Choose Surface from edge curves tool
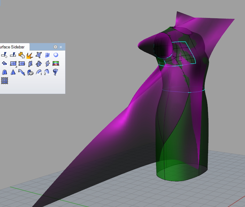Image resolution: width=245 pixels, height=207 pixels. (x=47, y=55)
